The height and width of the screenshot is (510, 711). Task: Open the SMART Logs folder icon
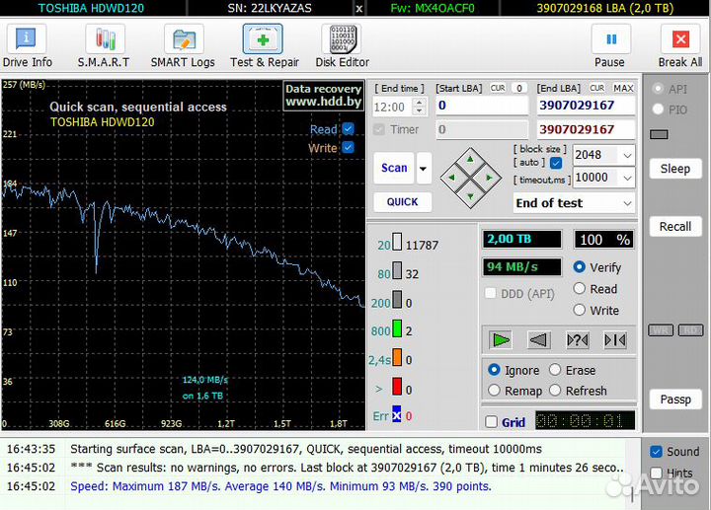pyautogui.click(x=184, y=38)
